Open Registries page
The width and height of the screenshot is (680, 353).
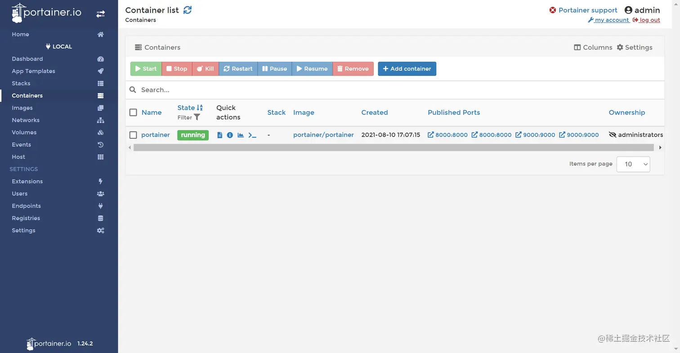pos(58,218)
